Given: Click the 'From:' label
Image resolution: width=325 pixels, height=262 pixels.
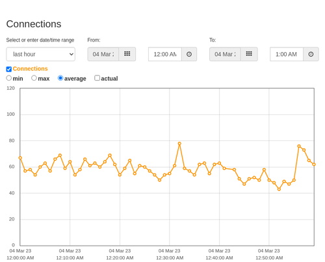Looking at the screenshot, I should [x=94, y=40].
